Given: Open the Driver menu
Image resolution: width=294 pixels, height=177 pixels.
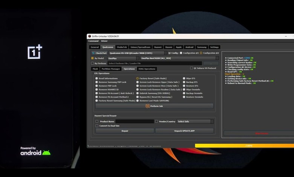Looking at the screenshot, I should [x=104, y=41].
